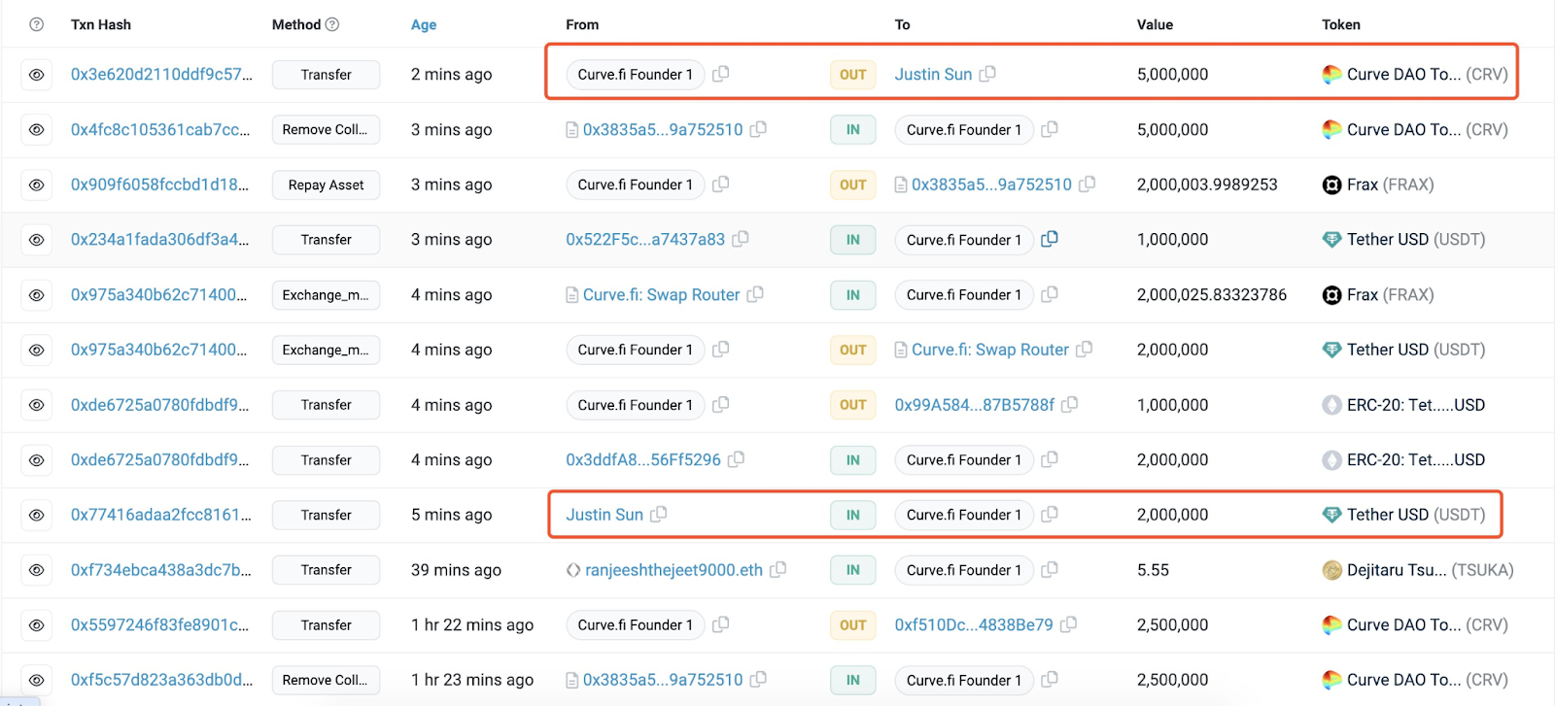Open the Justin Sun sender link at 5 mins ago
The width and height of the screenshot is (1555, 706).
click(x=604, y=515)
